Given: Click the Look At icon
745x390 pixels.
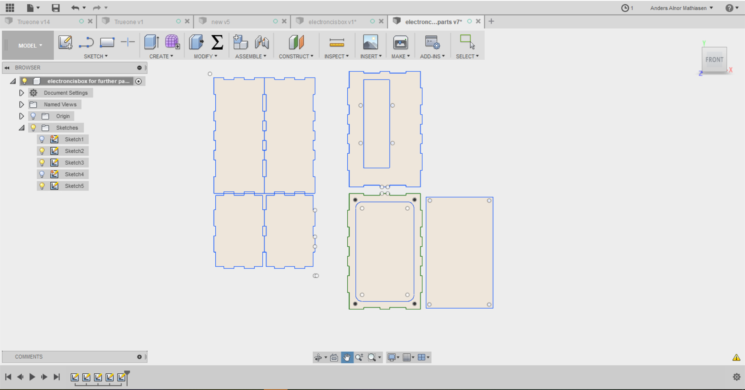Looking at the screenshot, I should point(334,357).
